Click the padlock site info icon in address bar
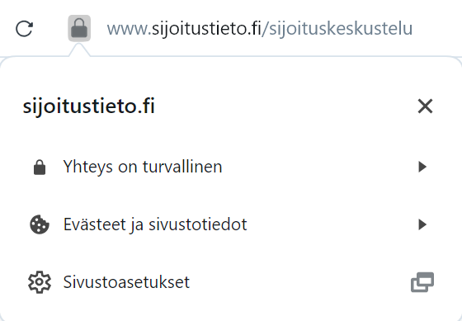This screenshot has width=462, height=321. 79,28
